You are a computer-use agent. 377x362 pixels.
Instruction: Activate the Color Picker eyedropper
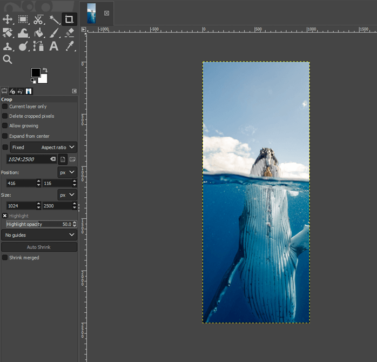[69, 46]
